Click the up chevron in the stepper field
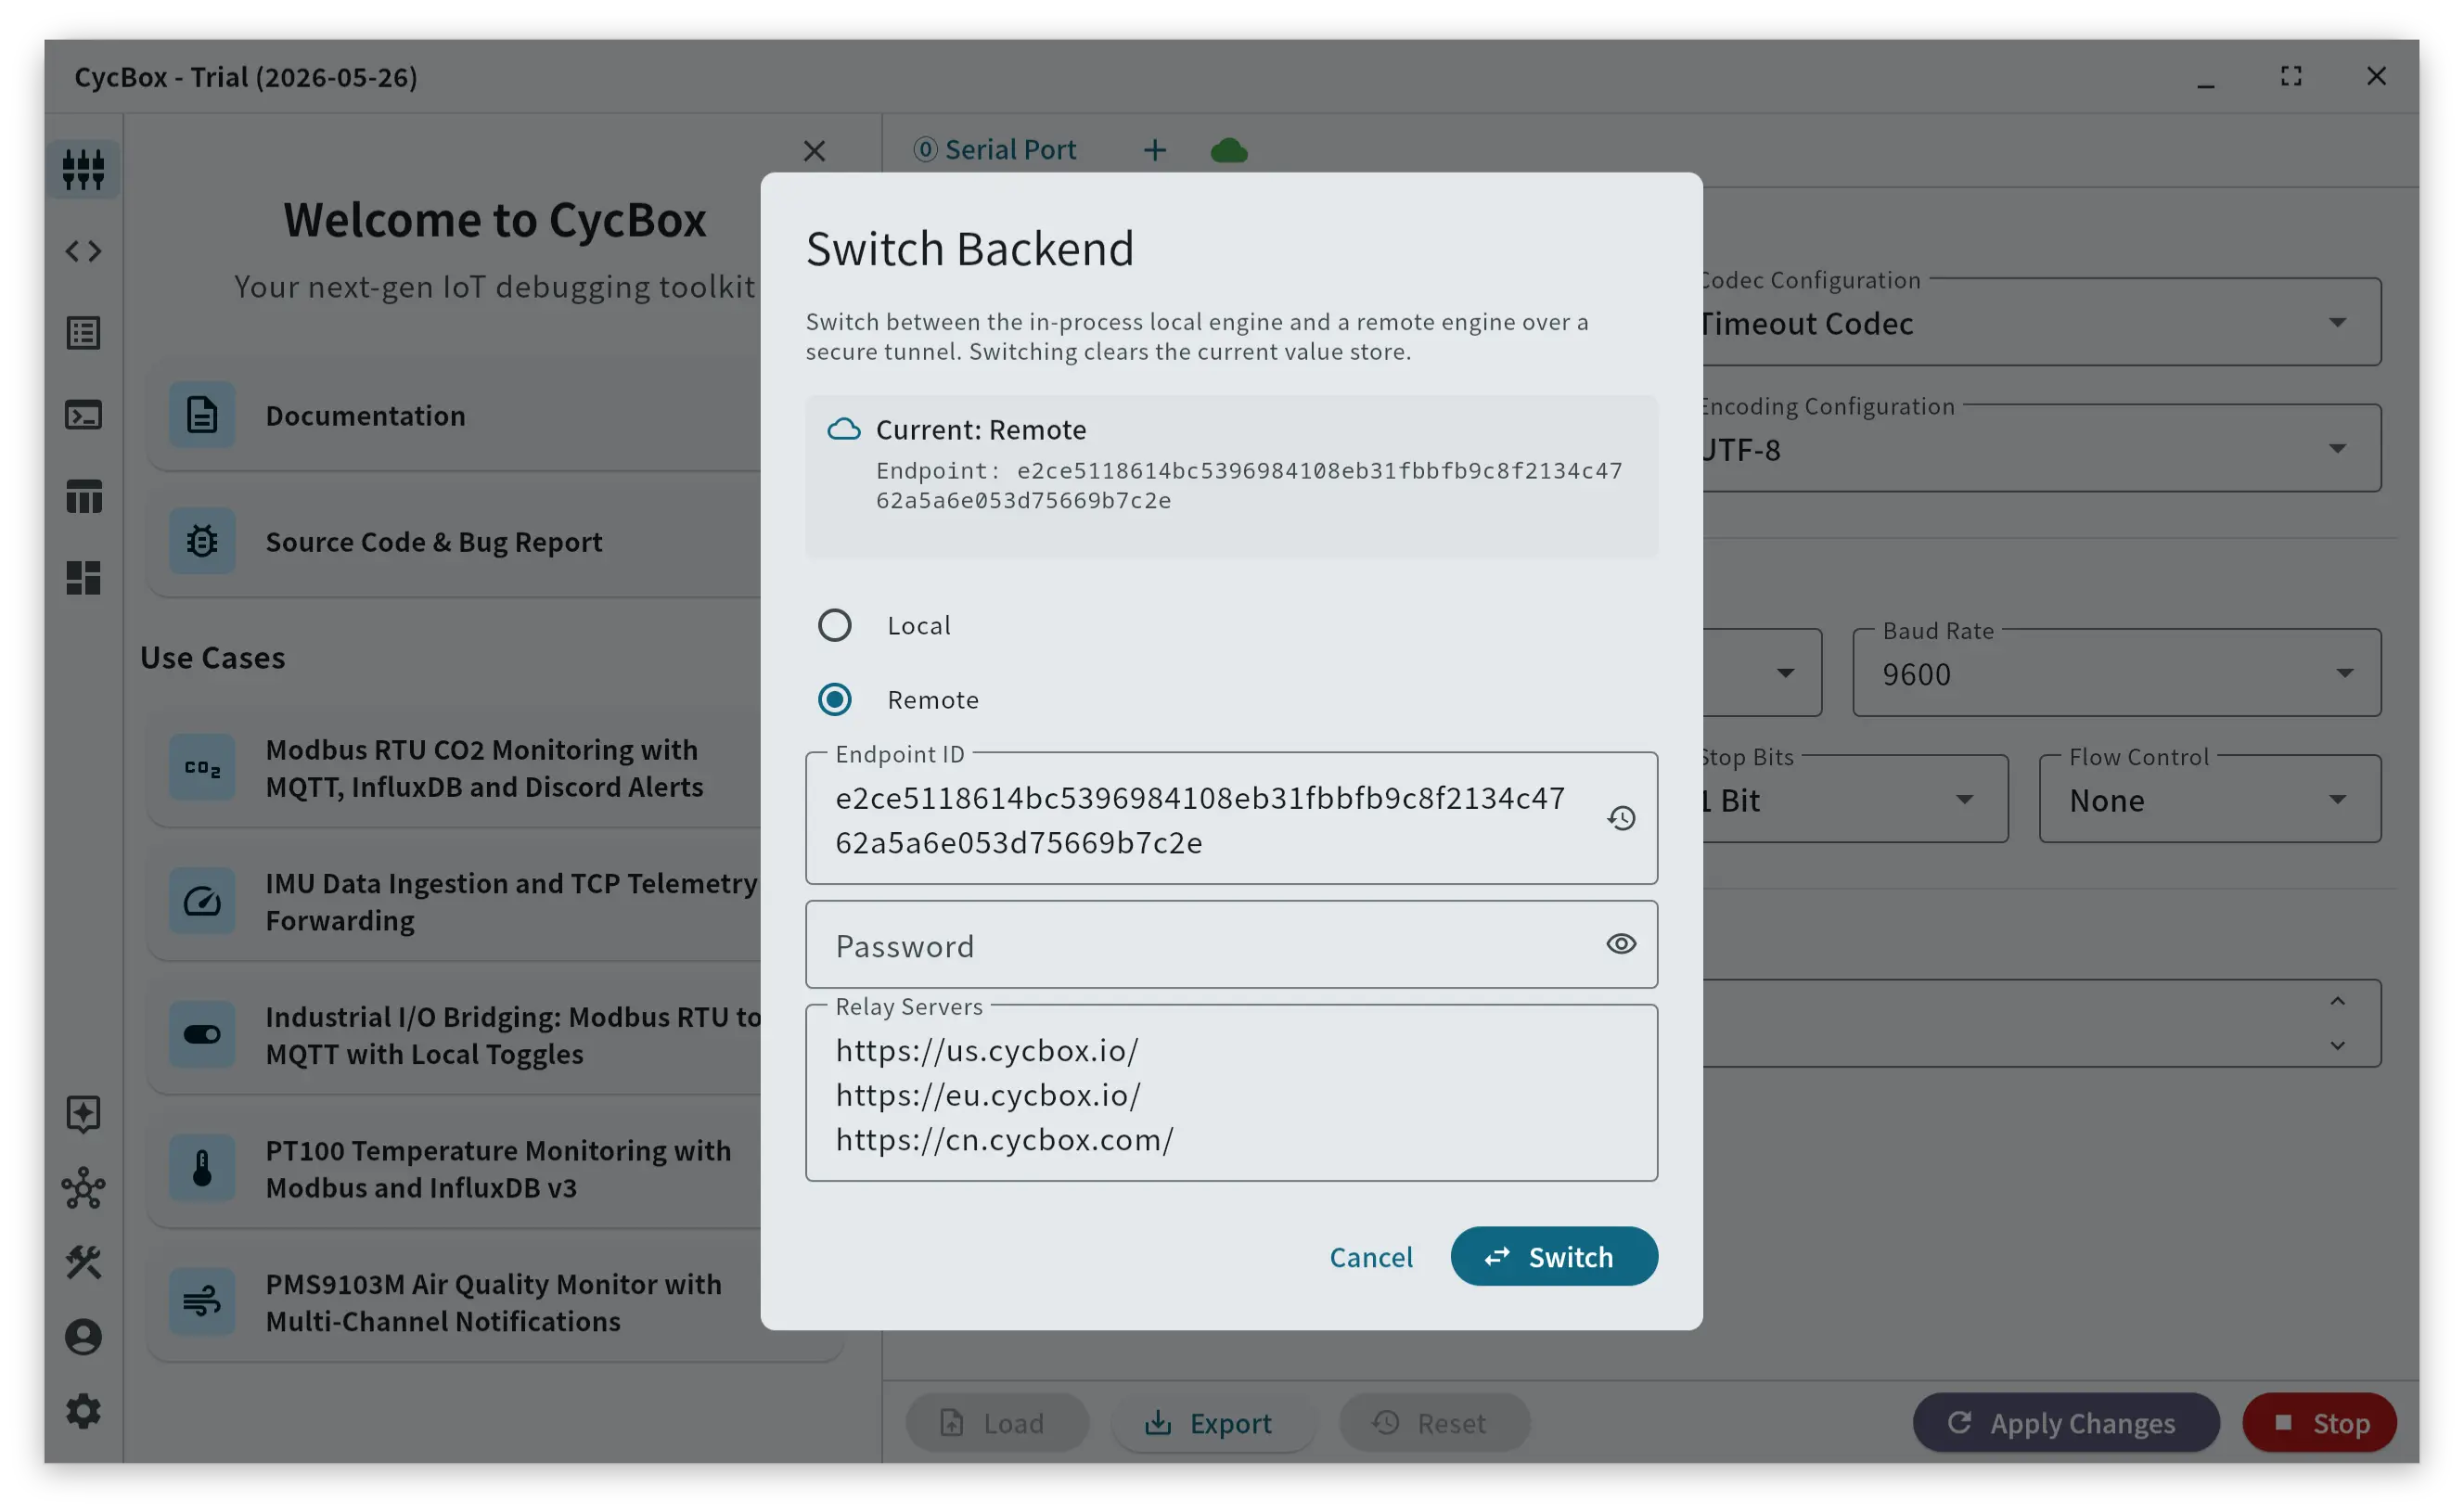The width and height of the screenshot is (2464, 1512). (x=2338, y=1002)
